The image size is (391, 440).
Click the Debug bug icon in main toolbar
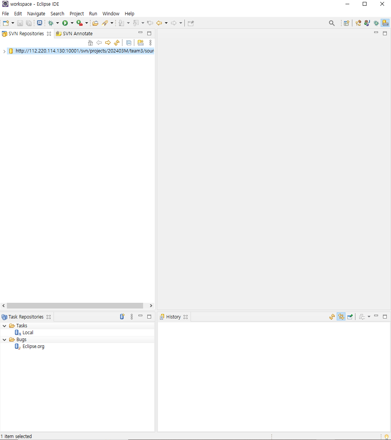(51, 23)
